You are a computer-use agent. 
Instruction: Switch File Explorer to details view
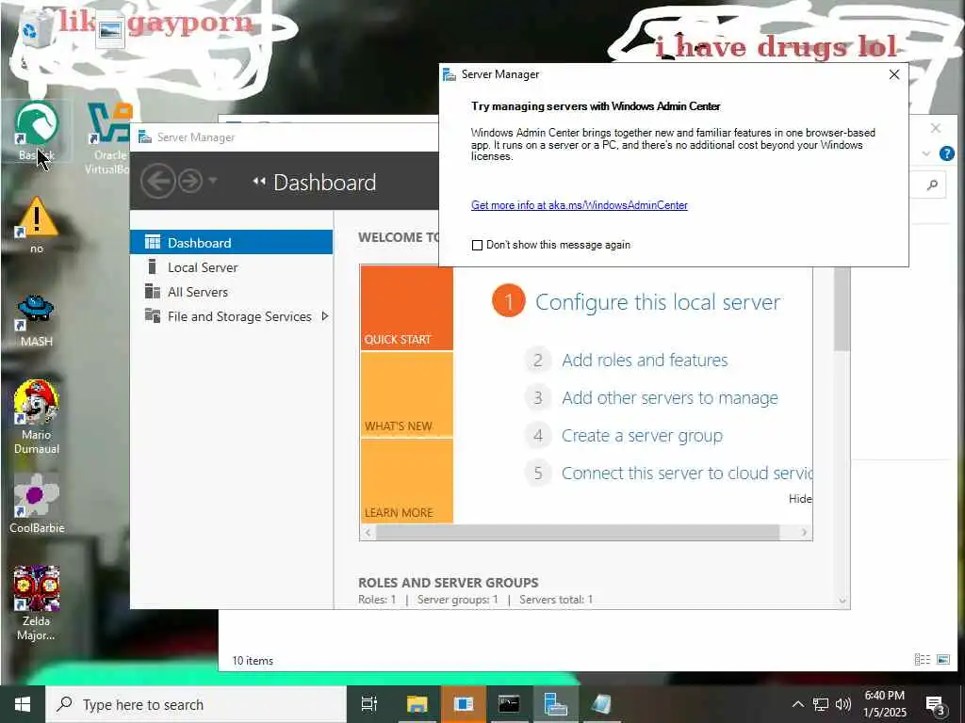tap(922, 660)
